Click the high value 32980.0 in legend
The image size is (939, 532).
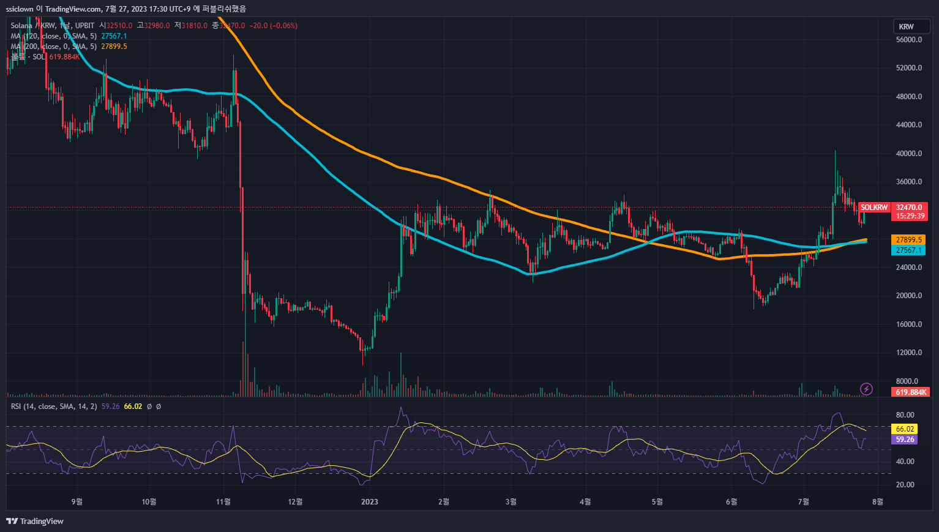[x=157, y=26]
